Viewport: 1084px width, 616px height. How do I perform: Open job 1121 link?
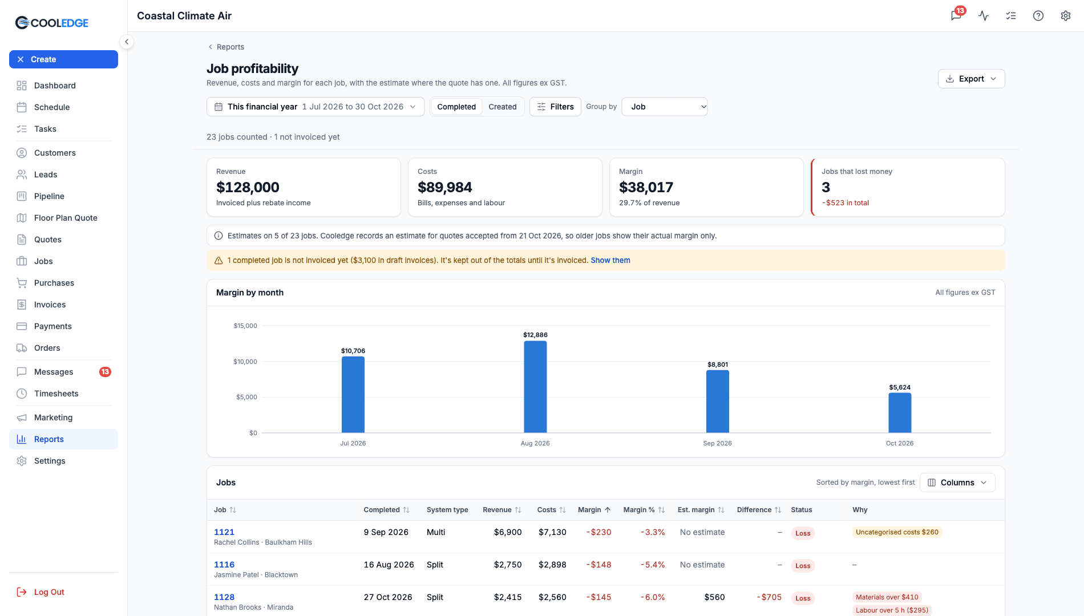click(224, 532)
